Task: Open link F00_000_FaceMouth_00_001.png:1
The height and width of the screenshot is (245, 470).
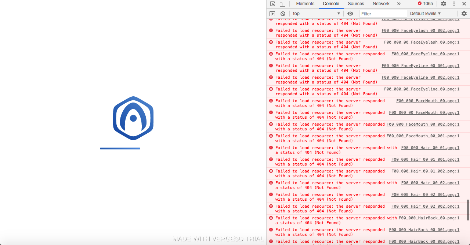Action: pyautogui.click(x=423, y=136)
